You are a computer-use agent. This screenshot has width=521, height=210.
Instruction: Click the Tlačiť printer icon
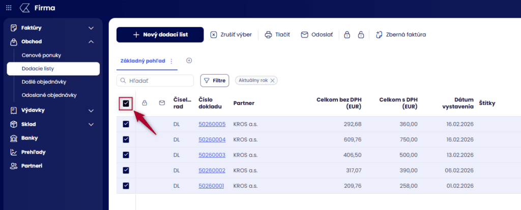coord(268,35)
